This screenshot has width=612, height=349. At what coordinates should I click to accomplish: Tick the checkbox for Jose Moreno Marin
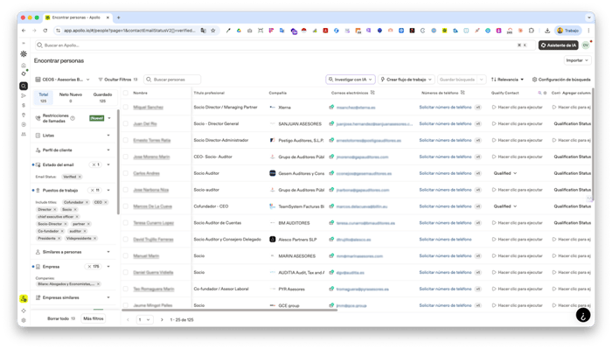pyautogui.click(x=126, y=157)
